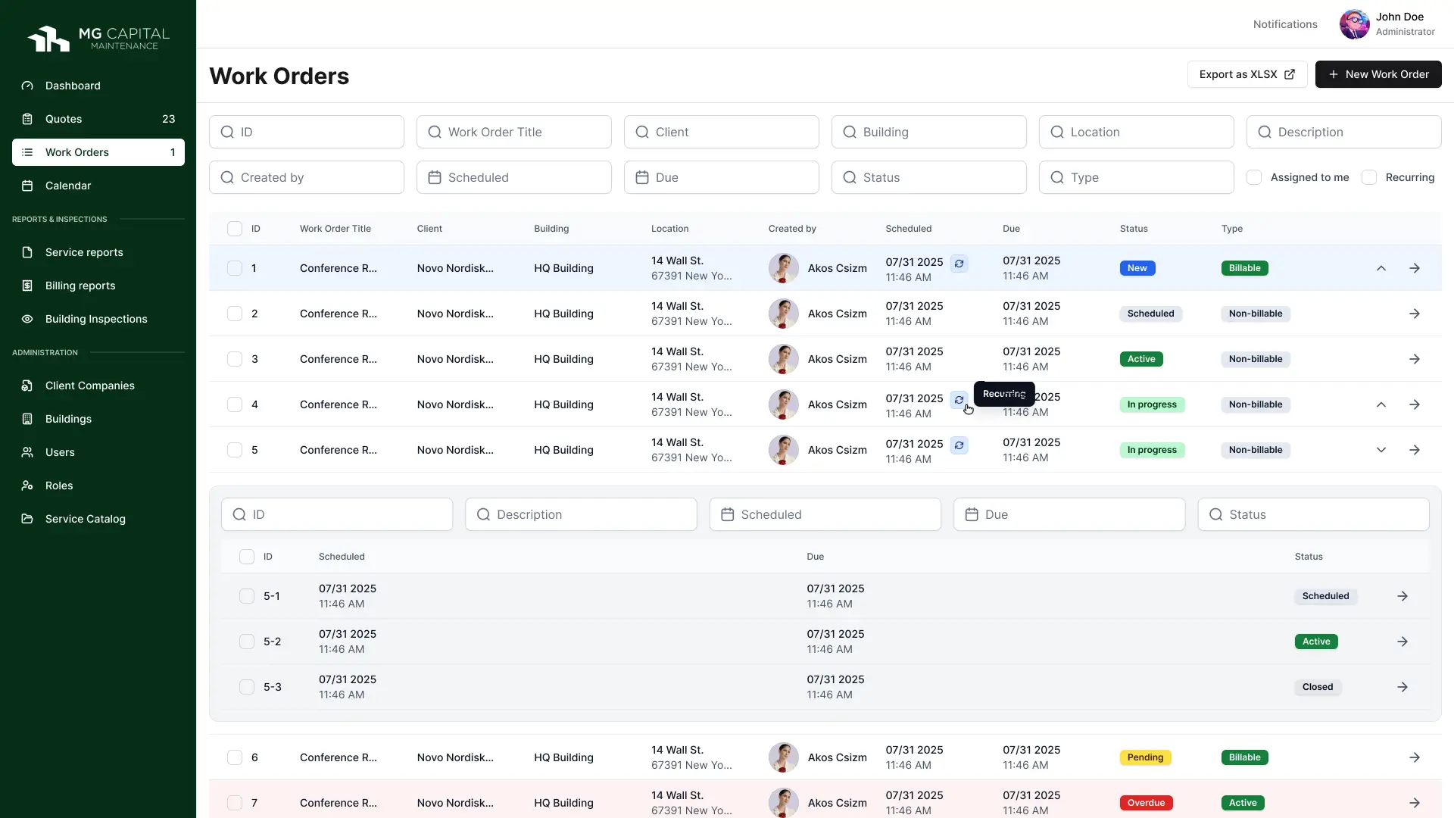The height and width of the screenshot is (818, 1454).
Task: Open work order 2 with arrow icon
Action: pos(1414,314)
